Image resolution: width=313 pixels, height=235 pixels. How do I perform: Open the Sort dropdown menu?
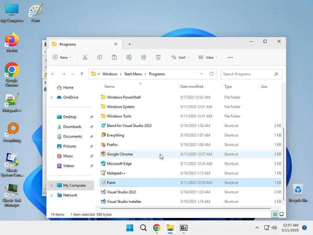[180, 57]
